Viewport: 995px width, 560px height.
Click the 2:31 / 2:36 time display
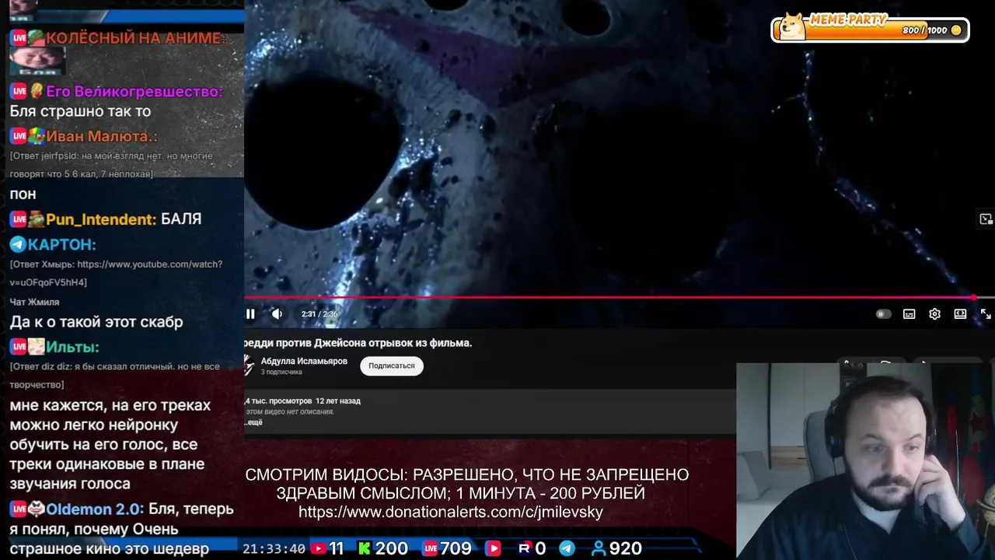pyautogui.click(x=319, y=314)
